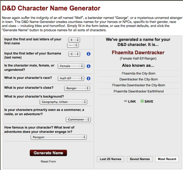Expand the gender dropdown set to Female
The width and height of the screenshot is (183, 170).
coord(71,66)
